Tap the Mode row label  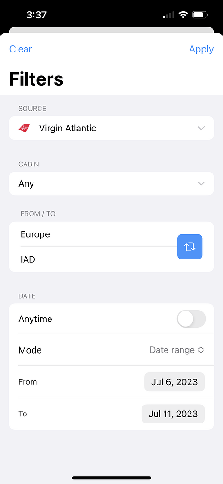point(30,350)
